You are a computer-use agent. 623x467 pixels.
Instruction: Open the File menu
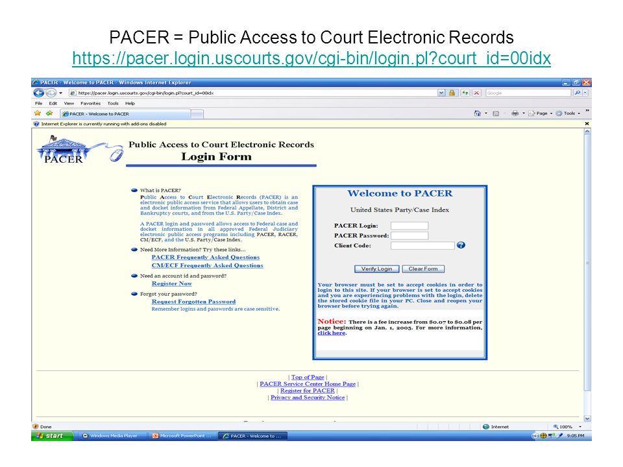pos(38,103)
